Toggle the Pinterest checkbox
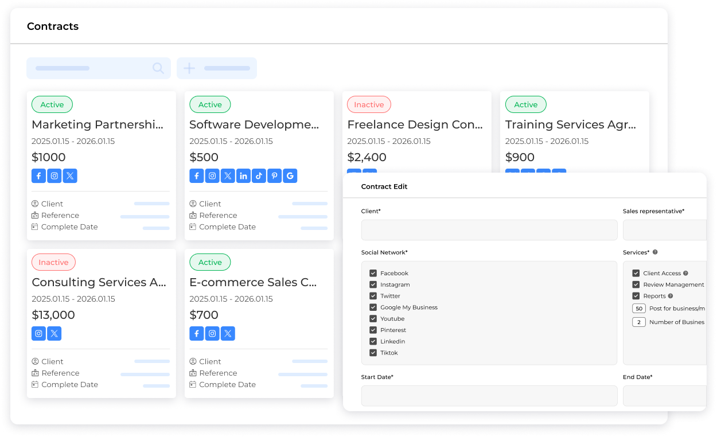 pos(373,330)
